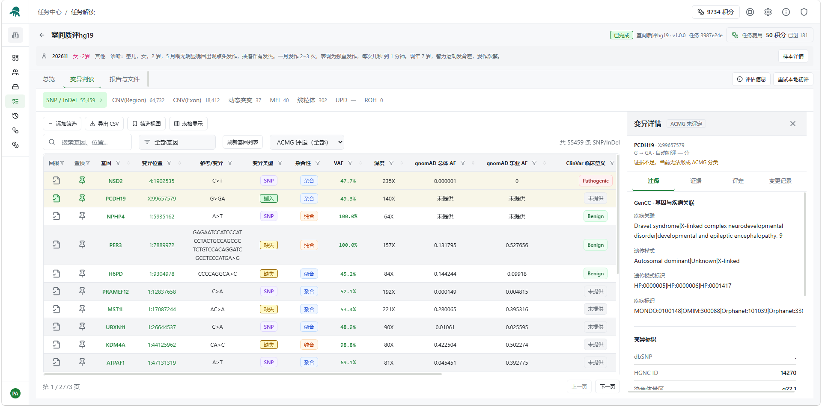The image size is (822, 407).
Task: Open the filter on the gnomAD 总体 AF column
Action: (462, 163)
